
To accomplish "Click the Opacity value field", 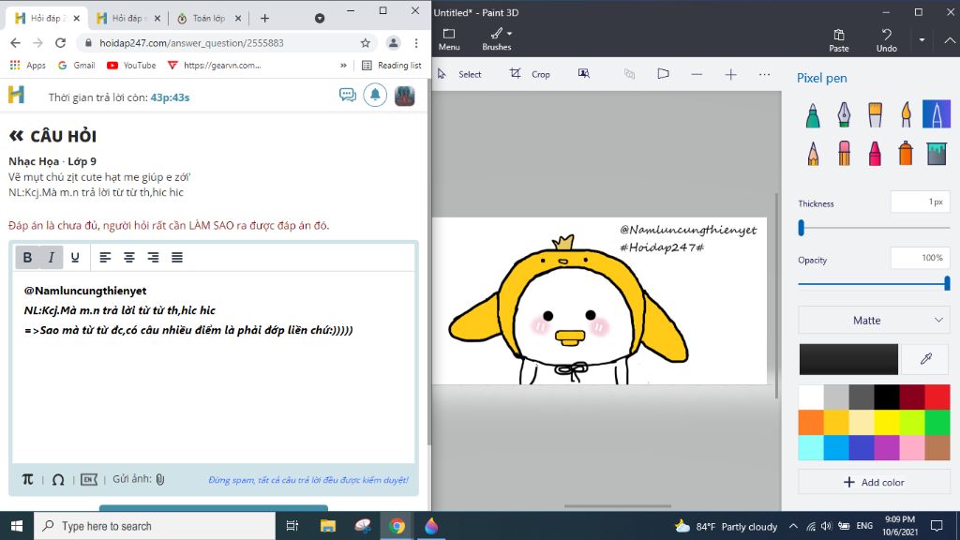I will tap(921, 259).
